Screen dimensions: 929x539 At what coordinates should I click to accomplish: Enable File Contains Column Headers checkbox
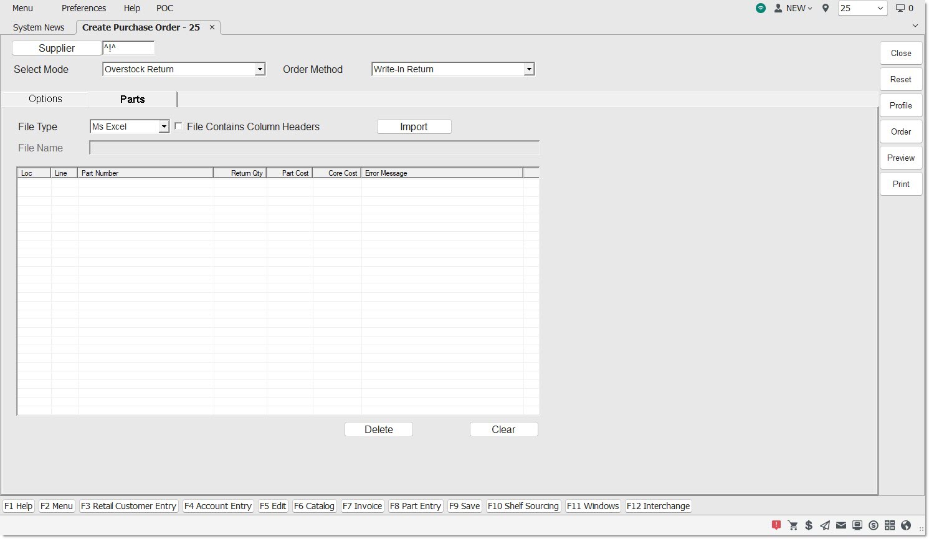click(x=178, y=126)
